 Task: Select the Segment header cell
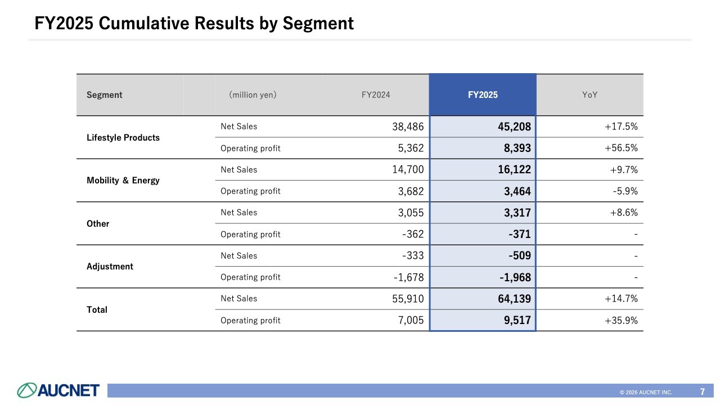105,95
